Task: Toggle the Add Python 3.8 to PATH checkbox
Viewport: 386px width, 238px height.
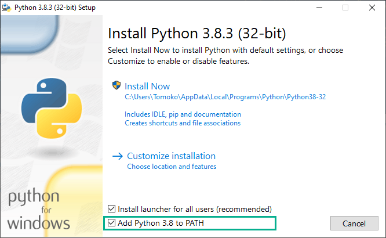Action: 112,223
